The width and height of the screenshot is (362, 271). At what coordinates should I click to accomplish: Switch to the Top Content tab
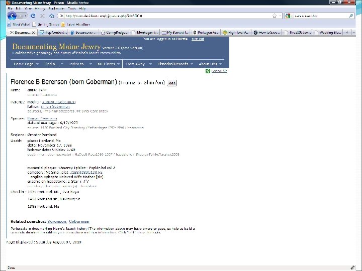pos(53,33)
